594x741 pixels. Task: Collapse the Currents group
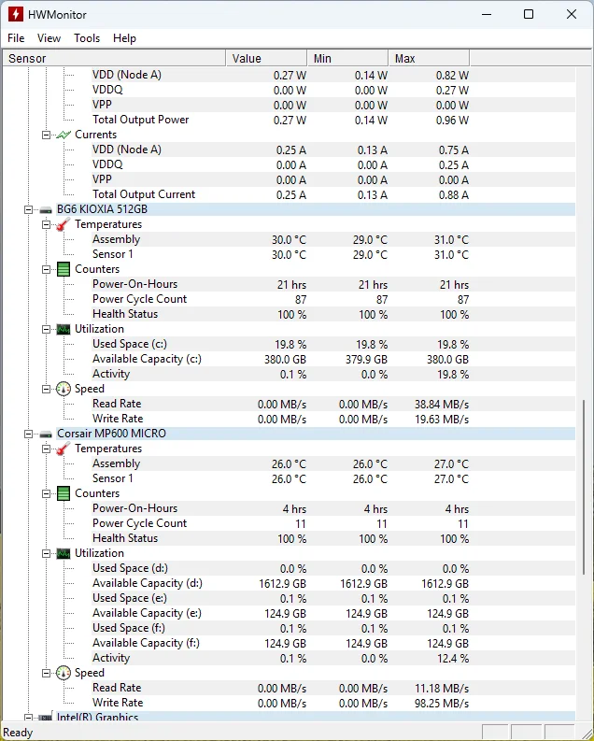[47, 135]
